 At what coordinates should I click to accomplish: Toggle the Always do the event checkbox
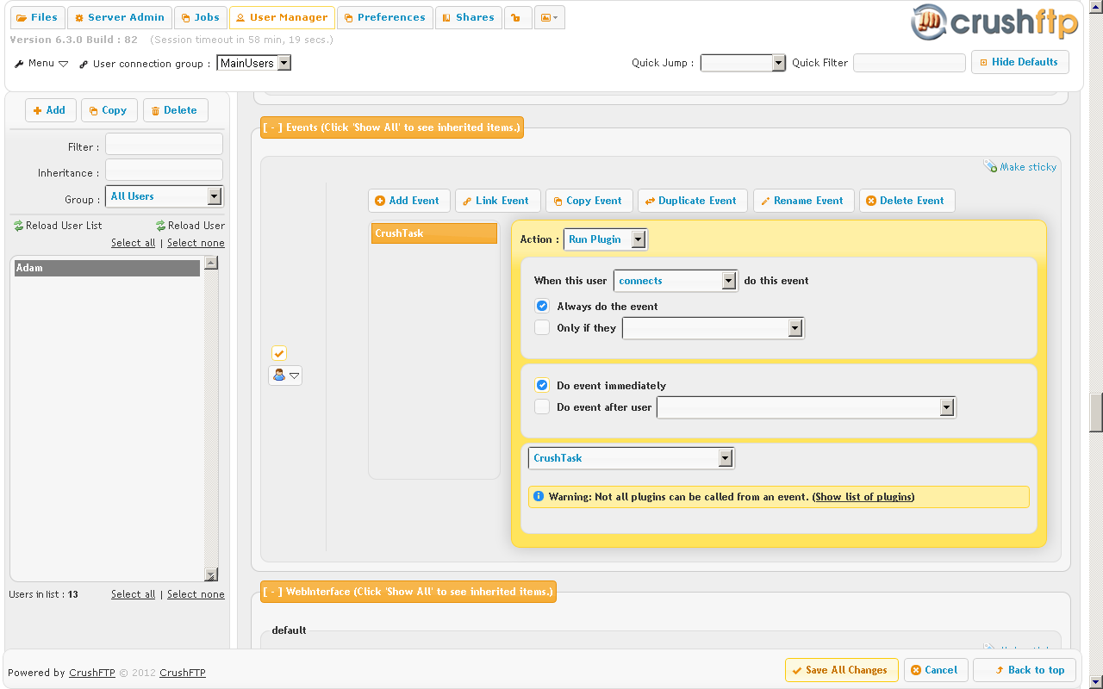tap(542, 306)
